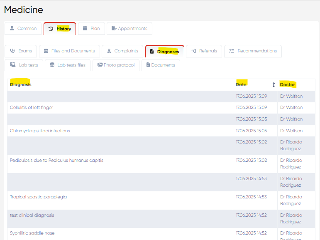Click the stethoscope icon on Exams tab
Image resolution: width=320 pixels, height=240 pixels.
coord(12,51)
